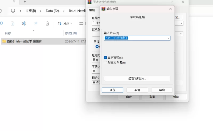This screenshot has width=213, height=131.
Task: Click the dictionary size field showing 32
Action: point(96,71)
